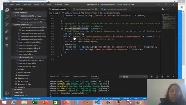Image resolution: width=186 pixels, height=105 pixels.
Task: Click the Windows Start button
Action: [x=4, y=102]
